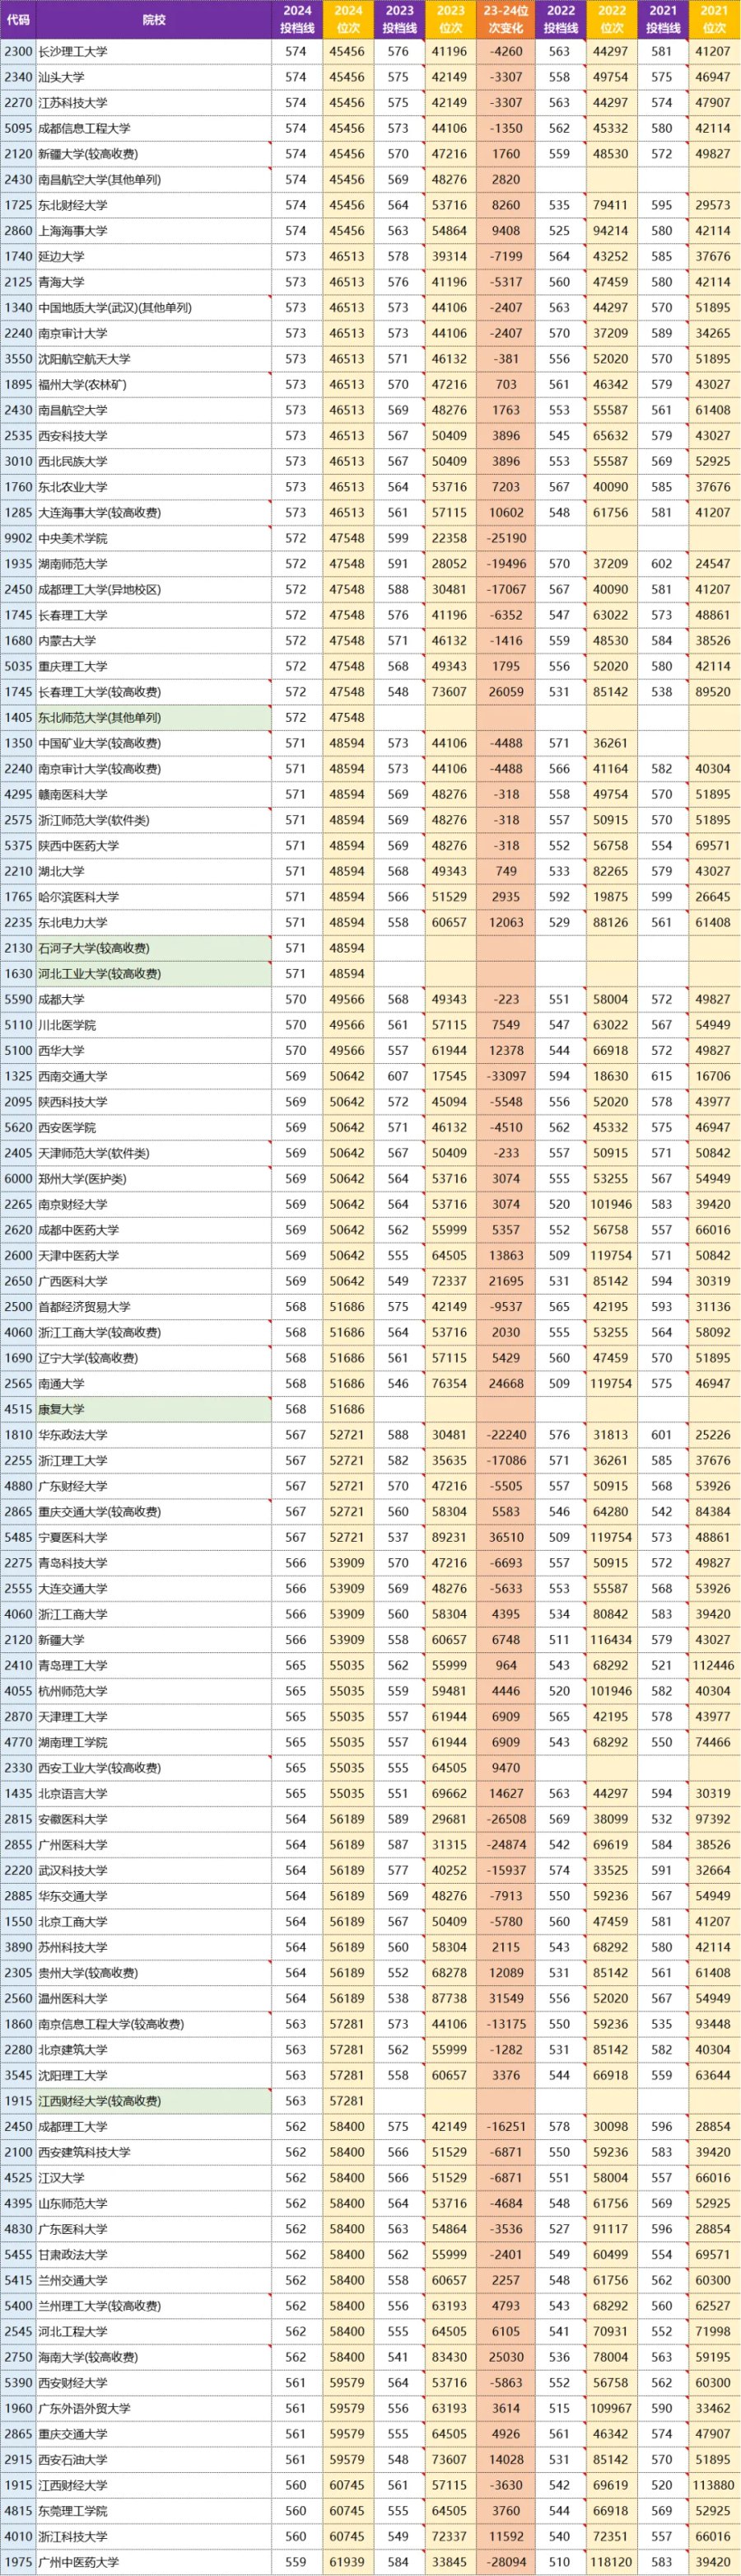Click the highlighted 河北工业大学(较高收费) cell

tap(154, 974)
